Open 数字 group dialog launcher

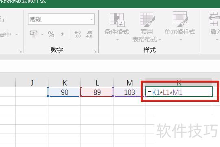tap(94, 51)
